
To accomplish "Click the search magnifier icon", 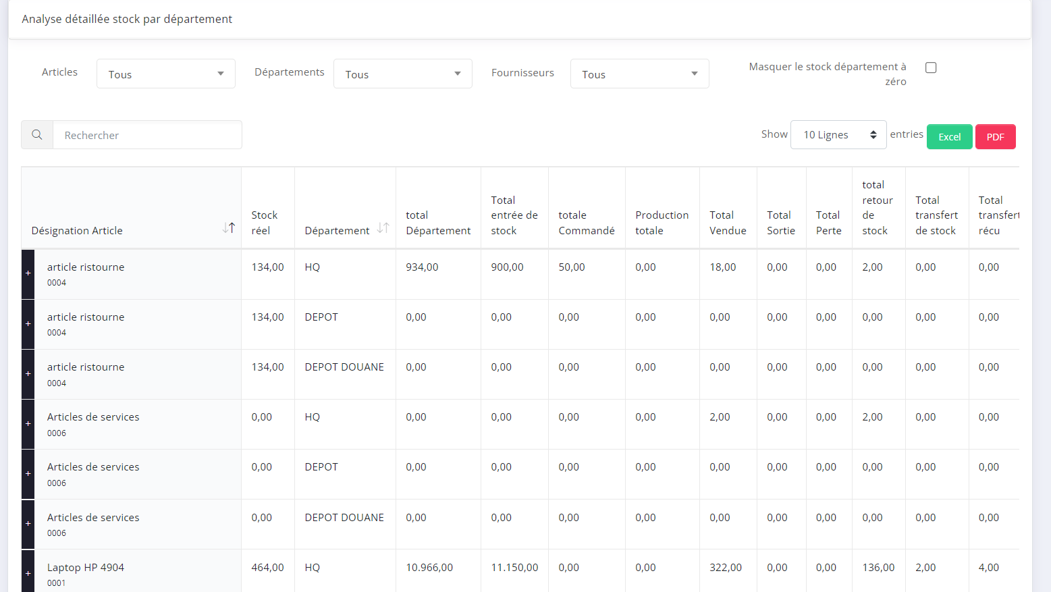I will [37, 135].
